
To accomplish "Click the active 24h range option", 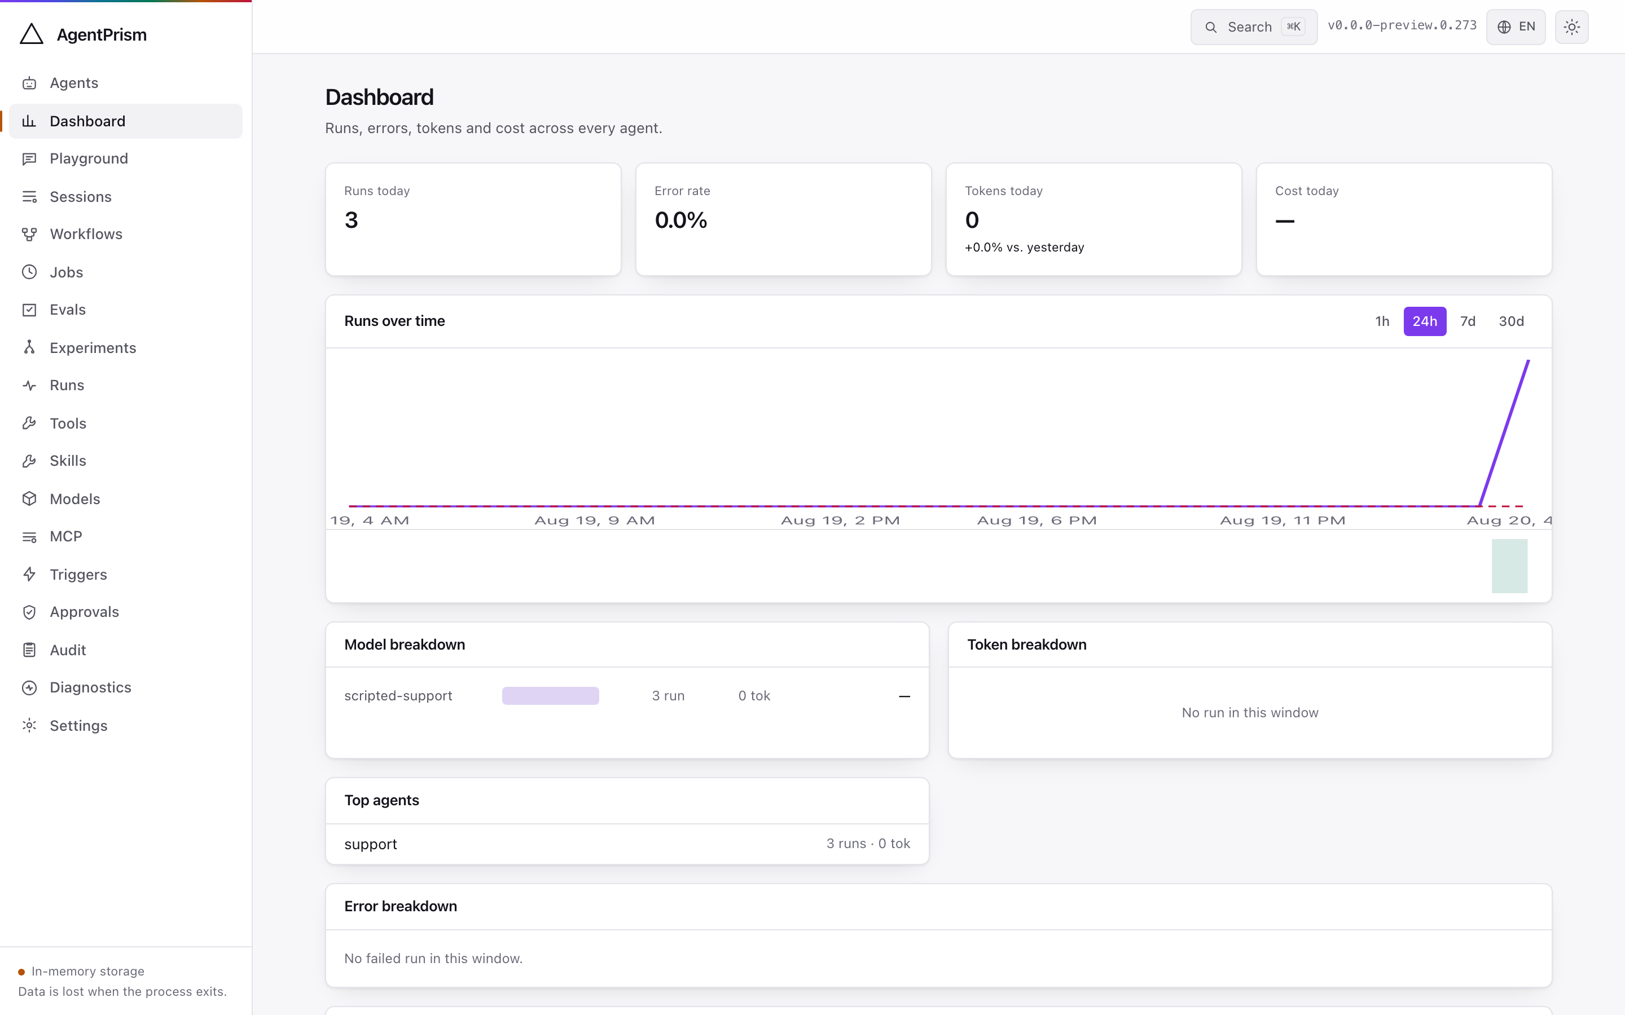I will [1425, 321].
